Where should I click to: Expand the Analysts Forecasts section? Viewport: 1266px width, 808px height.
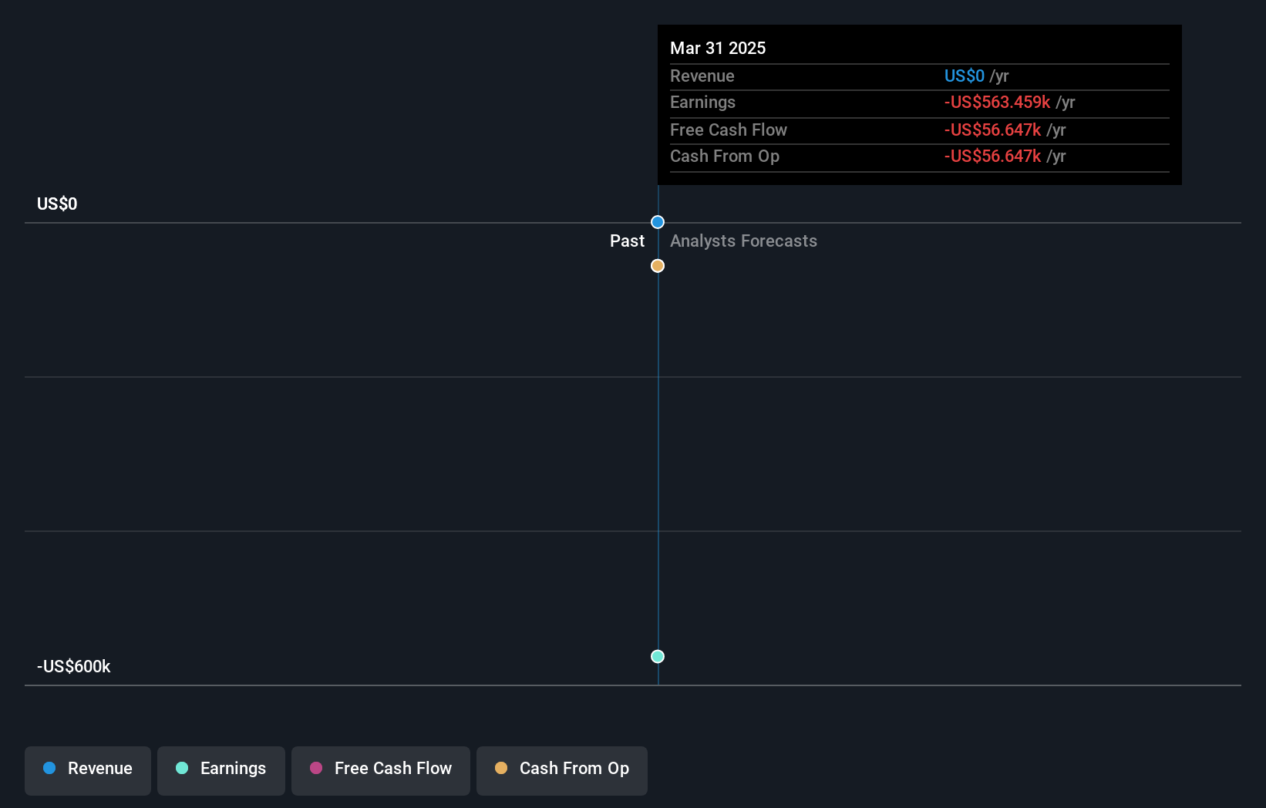[743, 241]
